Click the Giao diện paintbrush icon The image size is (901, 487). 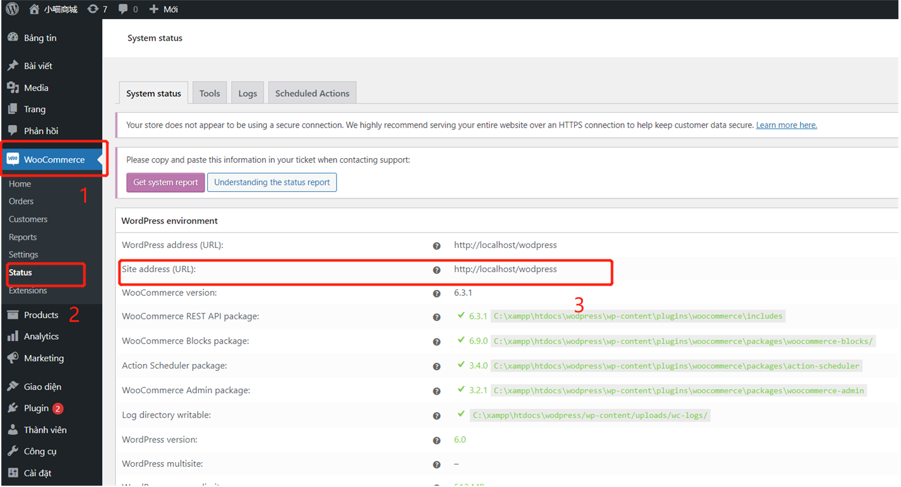[x=13, y=386]
